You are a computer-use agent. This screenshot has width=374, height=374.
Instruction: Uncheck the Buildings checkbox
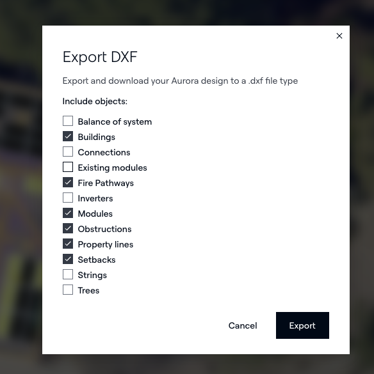click(68, 136)
